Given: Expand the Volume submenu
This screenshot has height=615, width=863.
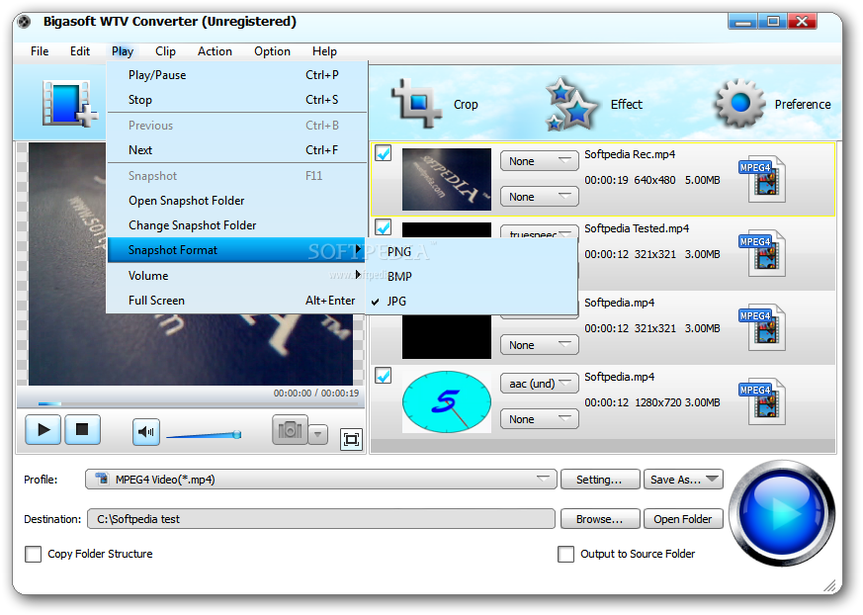Looking at the screenshot, I should tap(236, 275).
